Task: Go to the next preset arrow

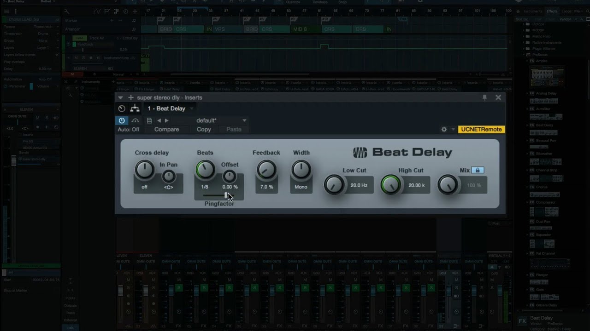Action: 167,120
